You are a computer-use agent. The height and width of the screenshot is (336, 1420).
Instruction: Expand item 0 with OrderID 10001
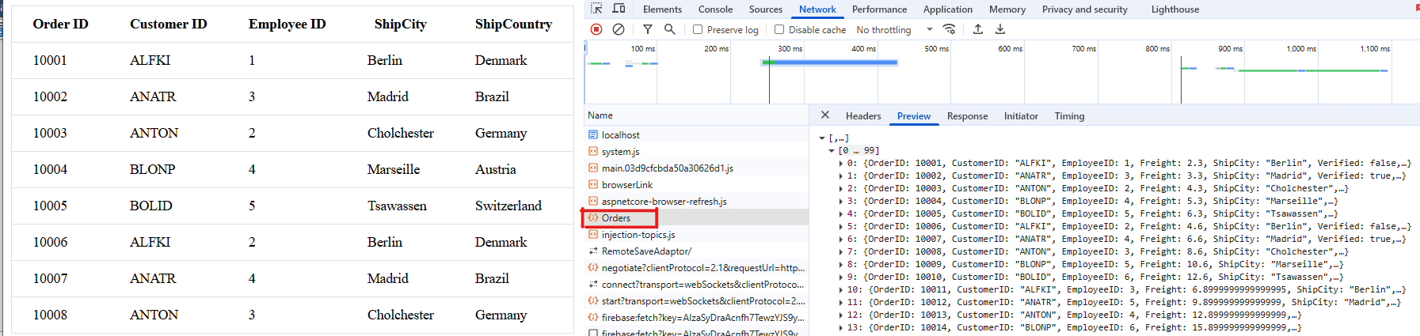pyautogui.click(x=841, y=163)
